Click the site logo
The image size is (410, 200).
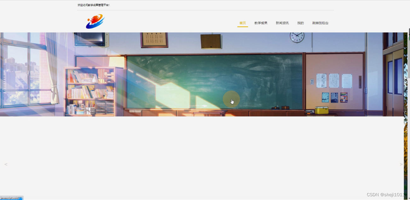coord(95,21)
